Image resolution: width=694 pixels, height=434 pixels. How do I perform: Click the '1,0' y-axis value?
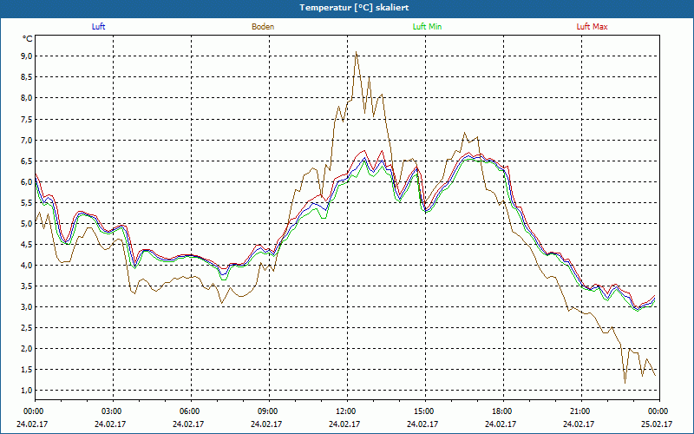(27, 390)
